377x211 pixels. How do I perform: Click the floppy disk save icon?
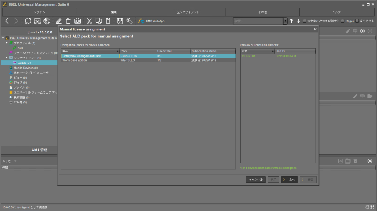(x=120, y=21)
